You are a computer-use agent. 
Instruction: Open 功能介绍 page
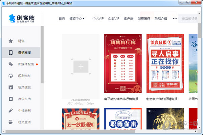click(161, 19)
